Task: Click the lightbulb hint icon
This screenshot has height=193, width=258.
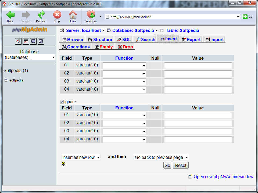Action: [63, 164]
